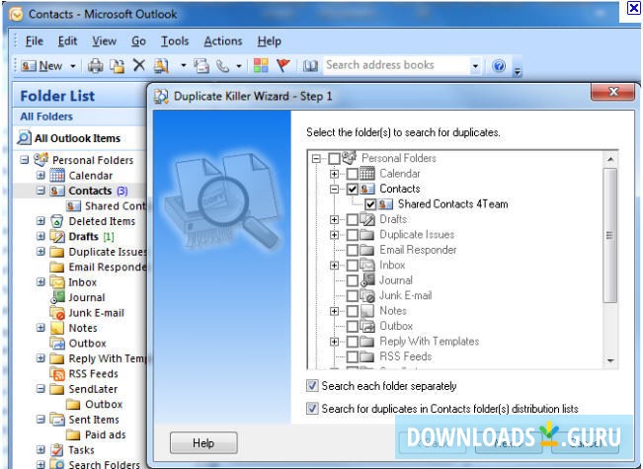Screen dimensions: 643x469
Task: Click wizard folder list scrollbar thumb
Action: click(610, 235)
